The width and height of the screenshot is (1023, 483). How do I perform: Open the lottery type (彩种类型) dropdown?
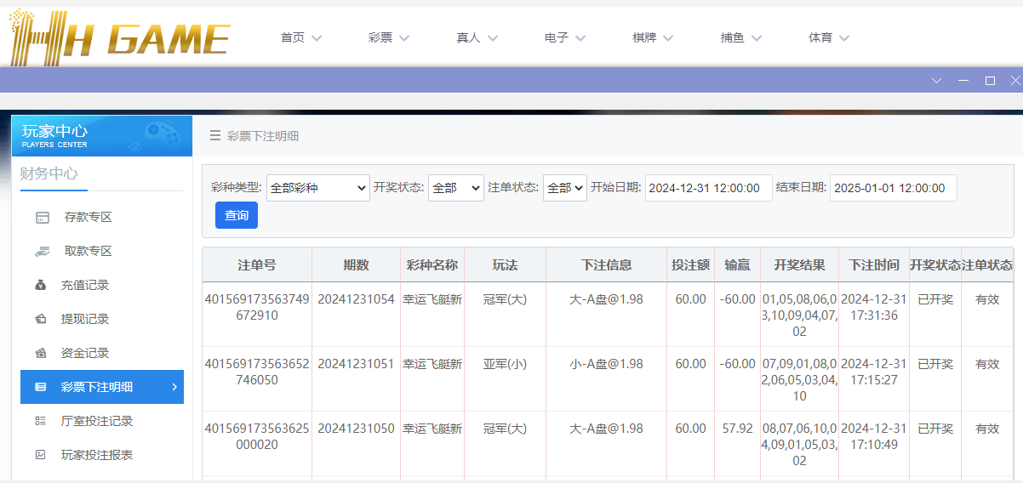317,188
